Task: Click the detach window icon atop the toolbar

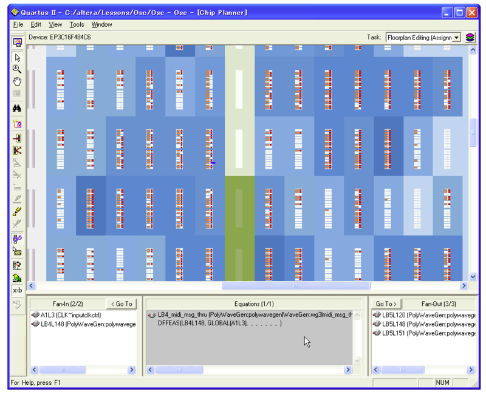Action: 18,42
